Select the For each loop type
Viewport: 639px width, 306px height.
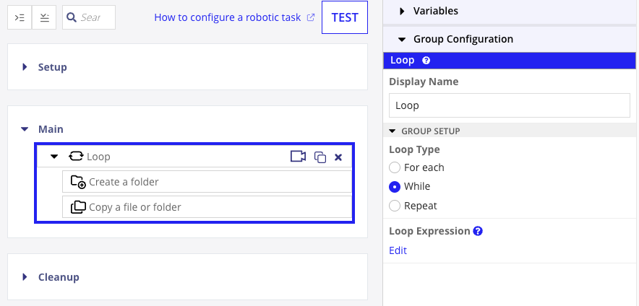click(395, 167)
